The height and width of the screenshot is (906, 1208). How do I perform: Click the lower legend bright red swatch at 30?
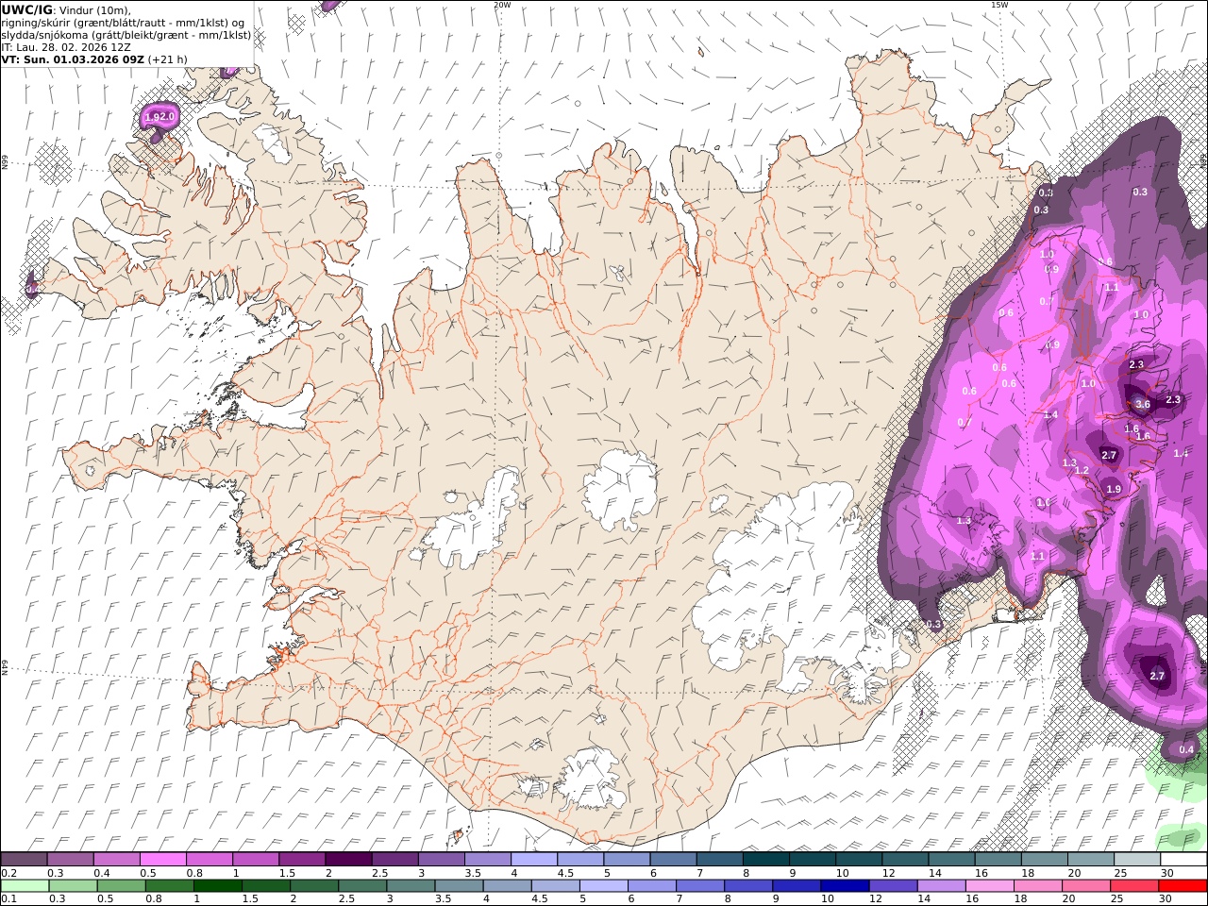(x=1183, y=886)
